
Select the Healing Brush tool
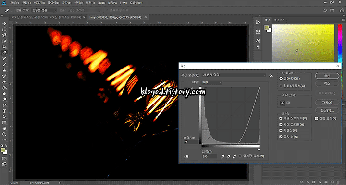point(4,58)
